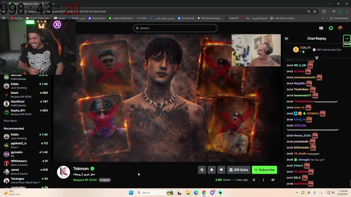Collapse the Chat Replay panel

click(287, 39)
